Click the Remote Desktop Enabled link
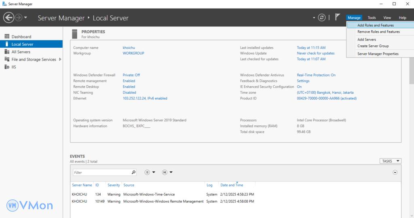The height and width of the screenshot is (218, 414). point(129,87)
